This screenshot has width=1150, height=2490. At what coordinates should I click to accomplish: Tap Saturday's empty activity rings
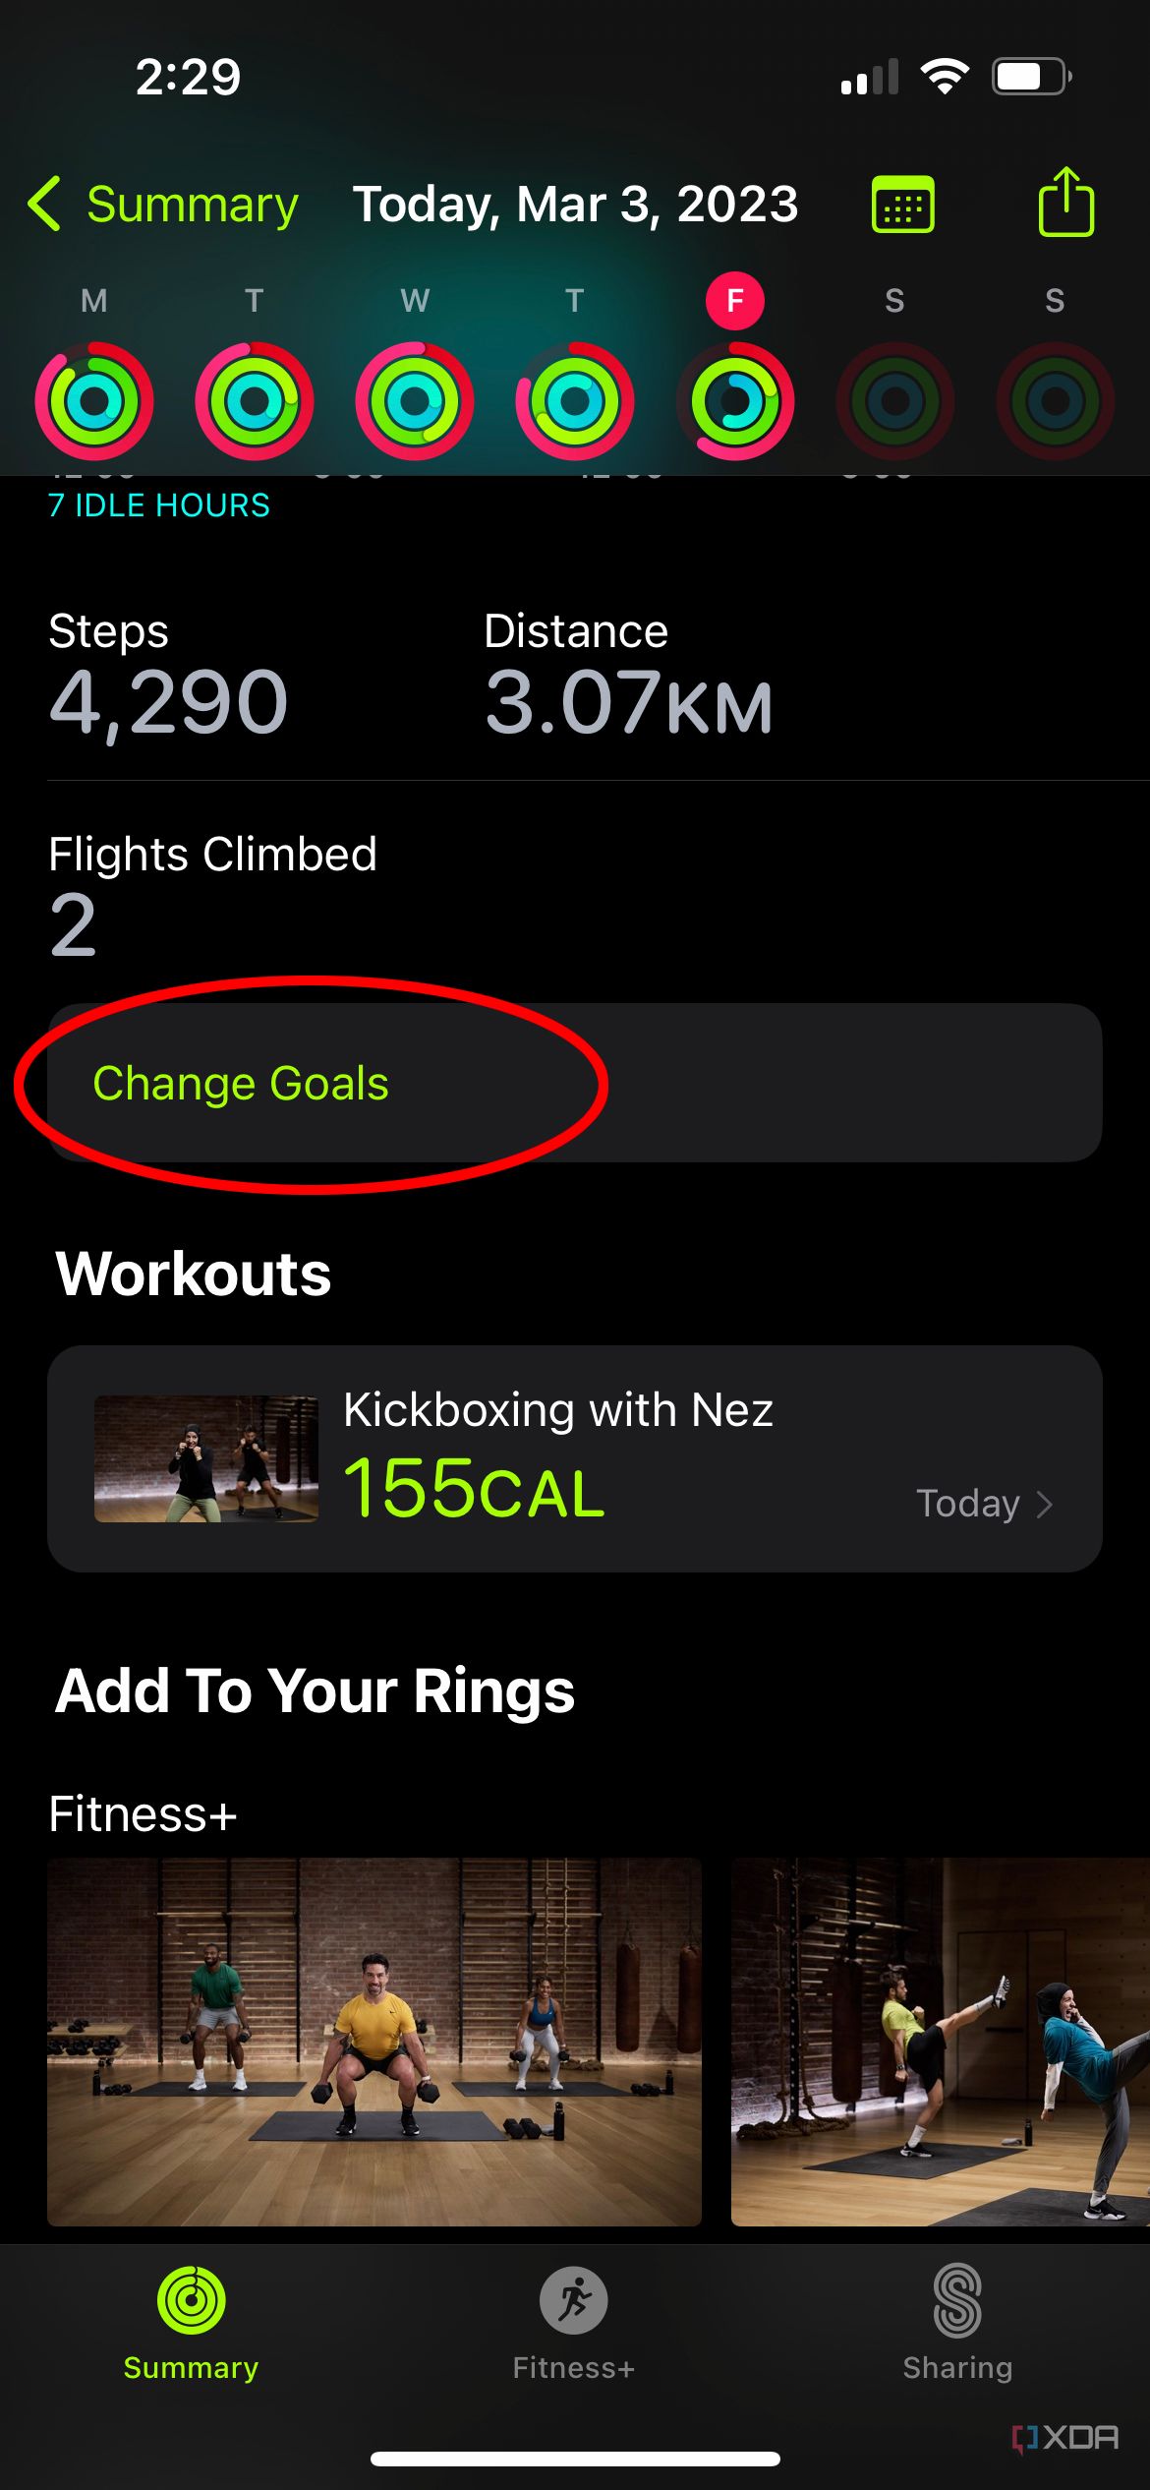(x=893, y=399)
